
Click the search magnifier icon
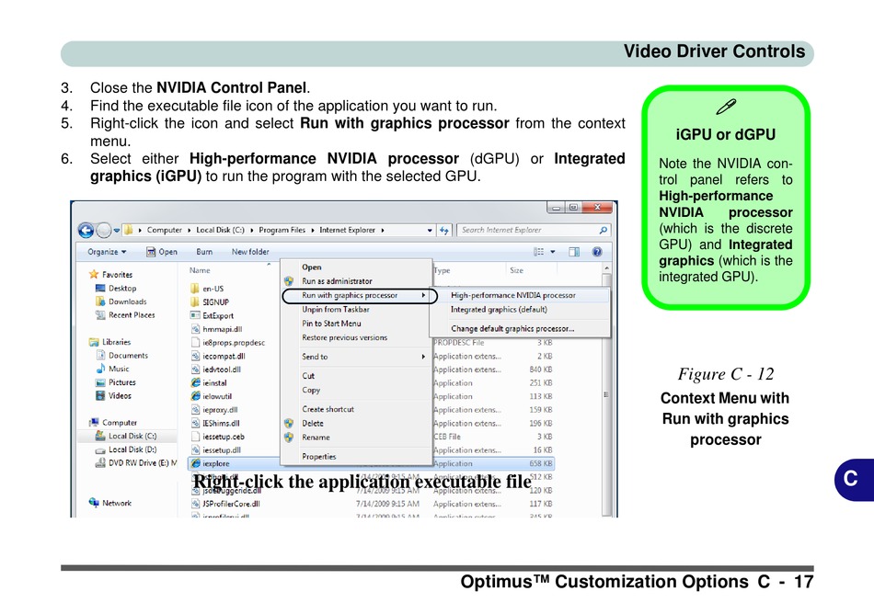[x=604, y=230]
